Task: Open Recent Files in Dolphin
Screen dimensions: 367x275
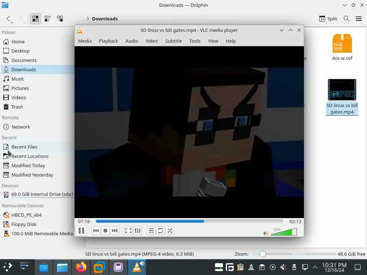Action: coord(37,147)
